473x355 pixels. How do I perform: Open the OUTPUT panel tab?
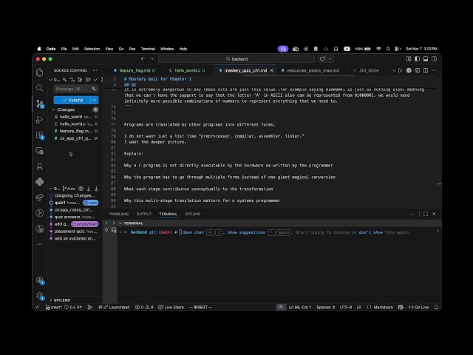click(144, 214)
